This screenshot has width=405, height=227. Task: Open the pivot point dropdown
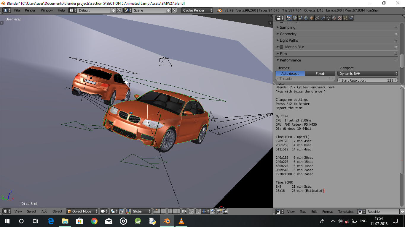click(x=114, y=211)
